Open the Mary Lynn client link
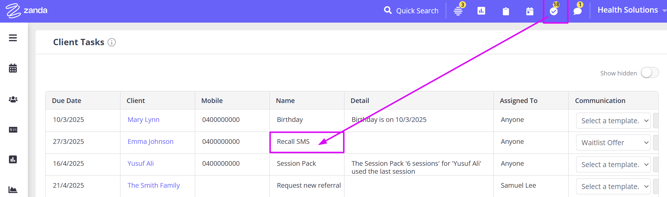The image size is (667, 197). coord(143,120)
